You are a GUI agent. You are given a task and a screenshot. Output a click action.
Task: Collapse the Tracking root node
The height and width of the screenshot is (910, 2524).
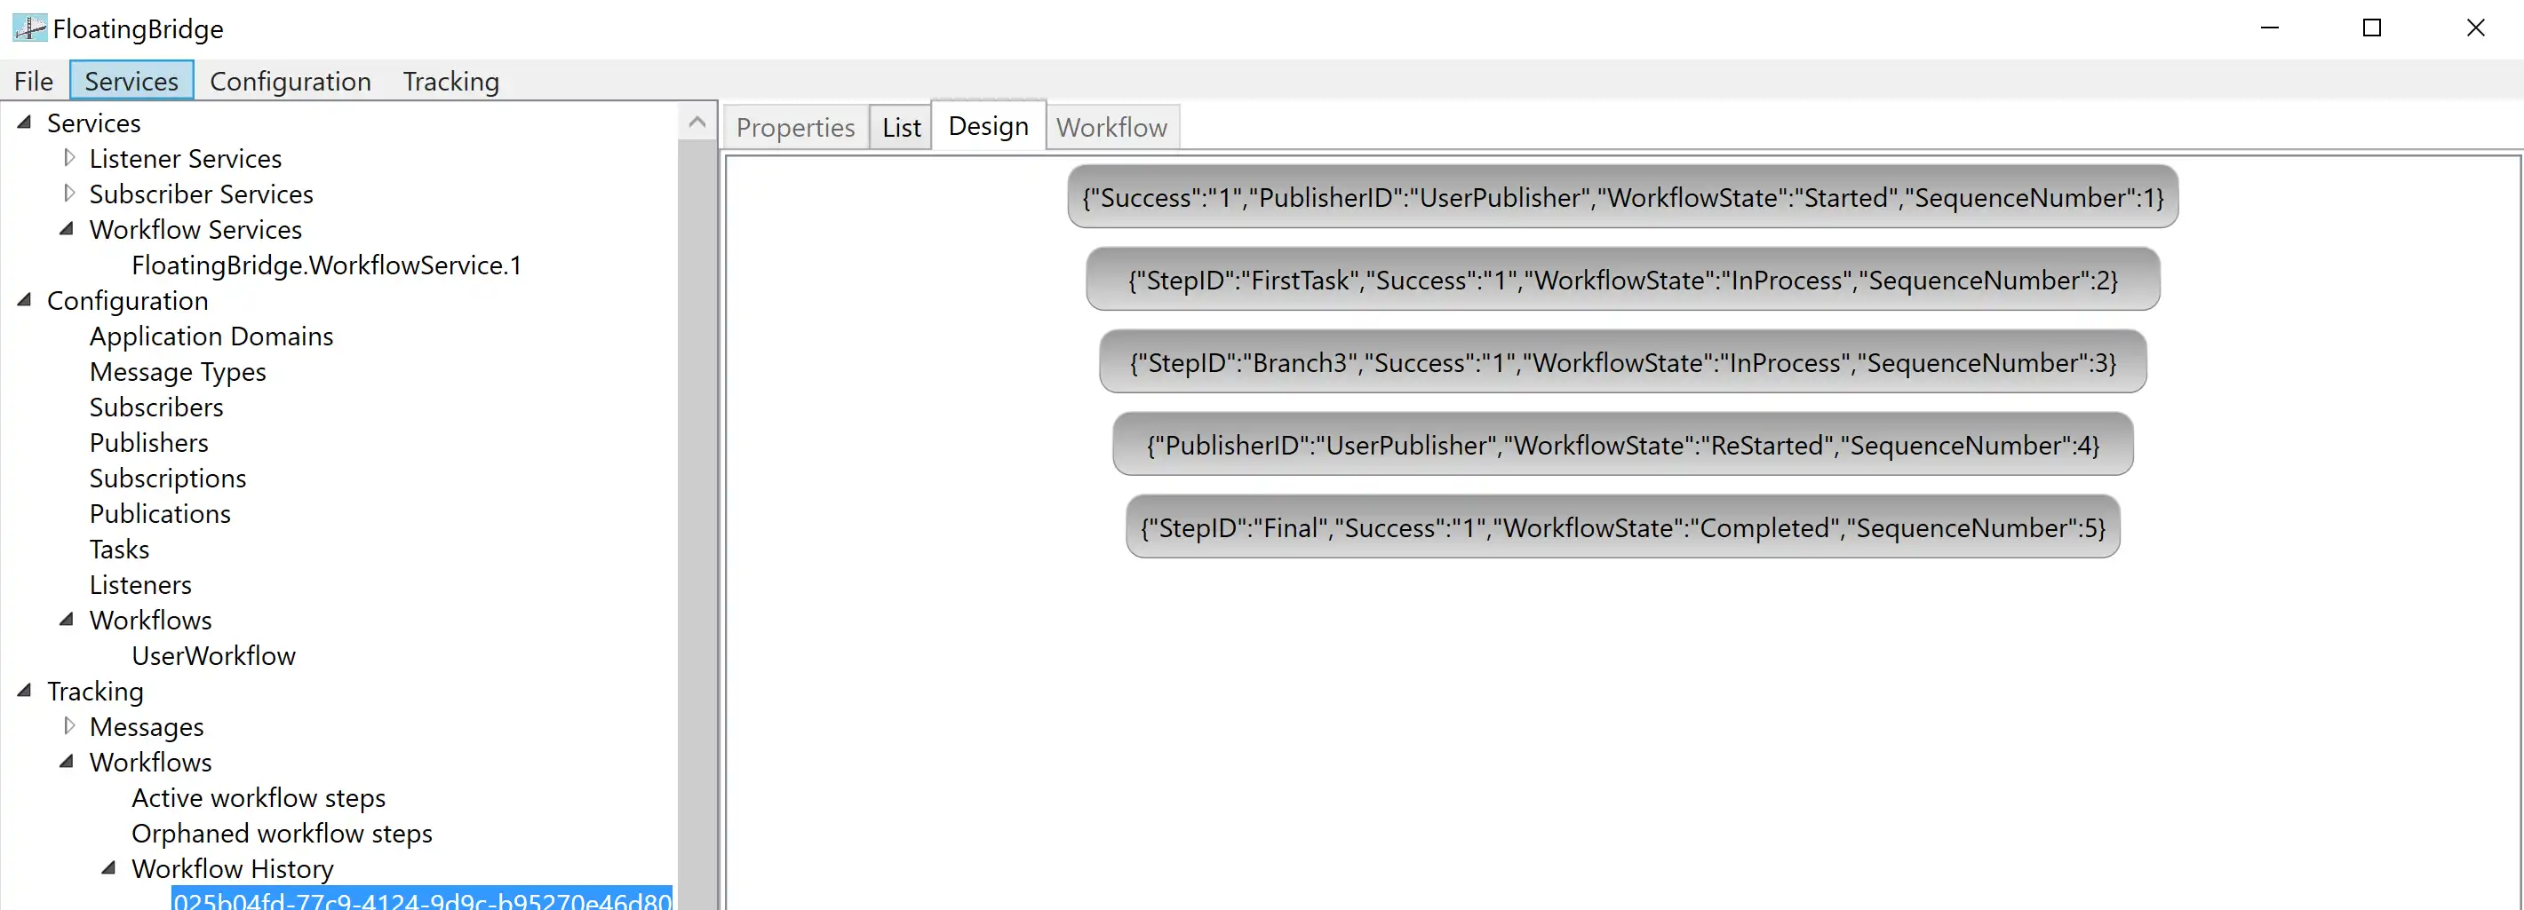(26, 691)
